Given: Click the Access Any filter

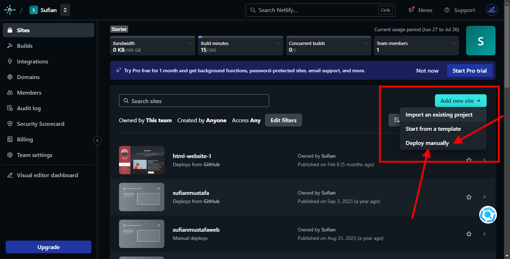Looking at the screenshot, I should point(246,120).
